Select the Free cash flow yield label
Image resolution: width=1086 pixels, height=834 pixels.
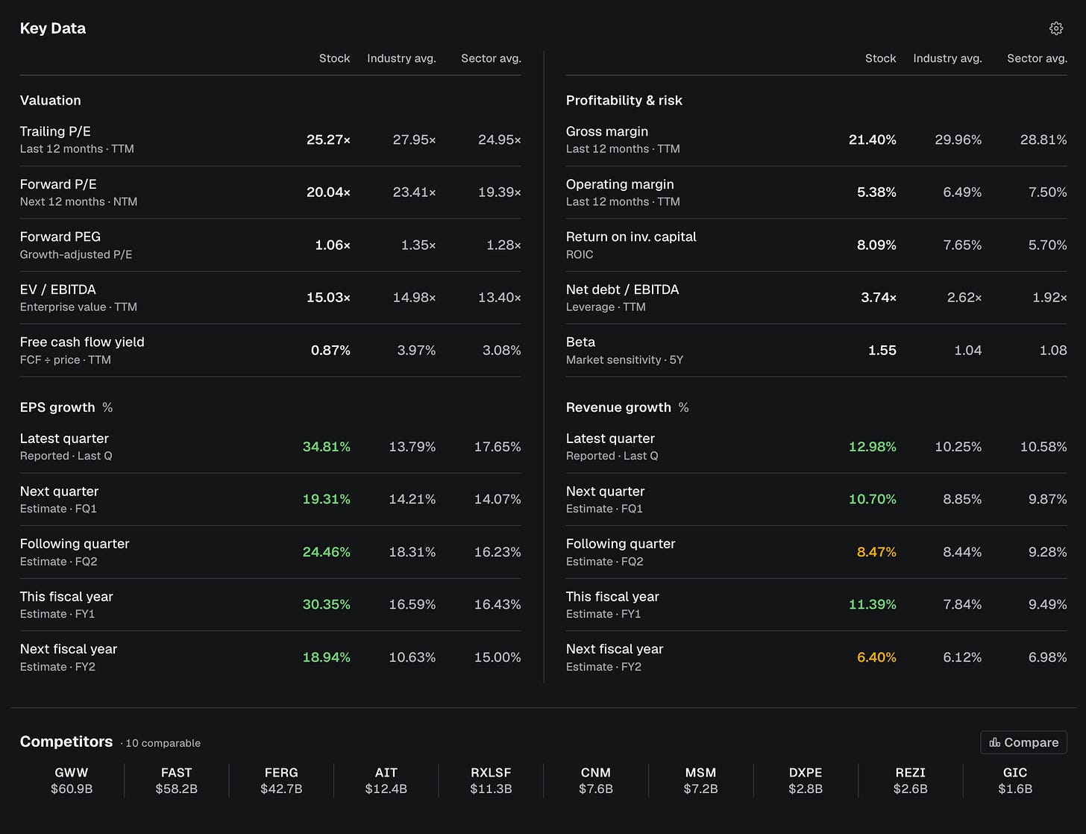pos(82,342)
